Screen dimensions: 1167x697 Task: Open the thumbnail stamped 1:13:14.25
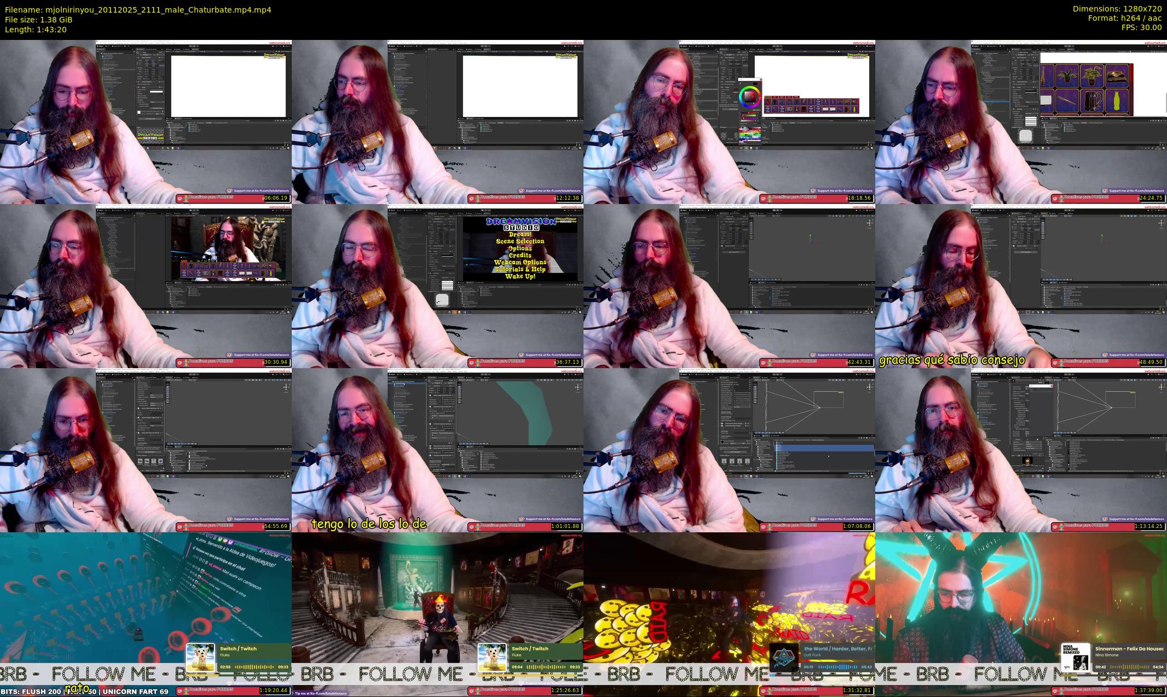tap(1021, 450)
